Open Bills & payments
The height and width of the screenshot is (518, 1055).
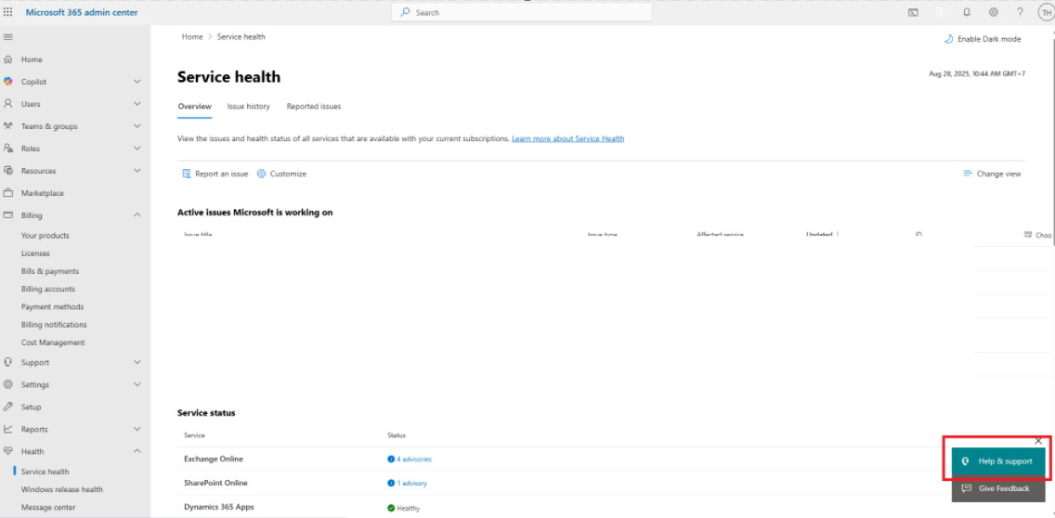[50, 271]
